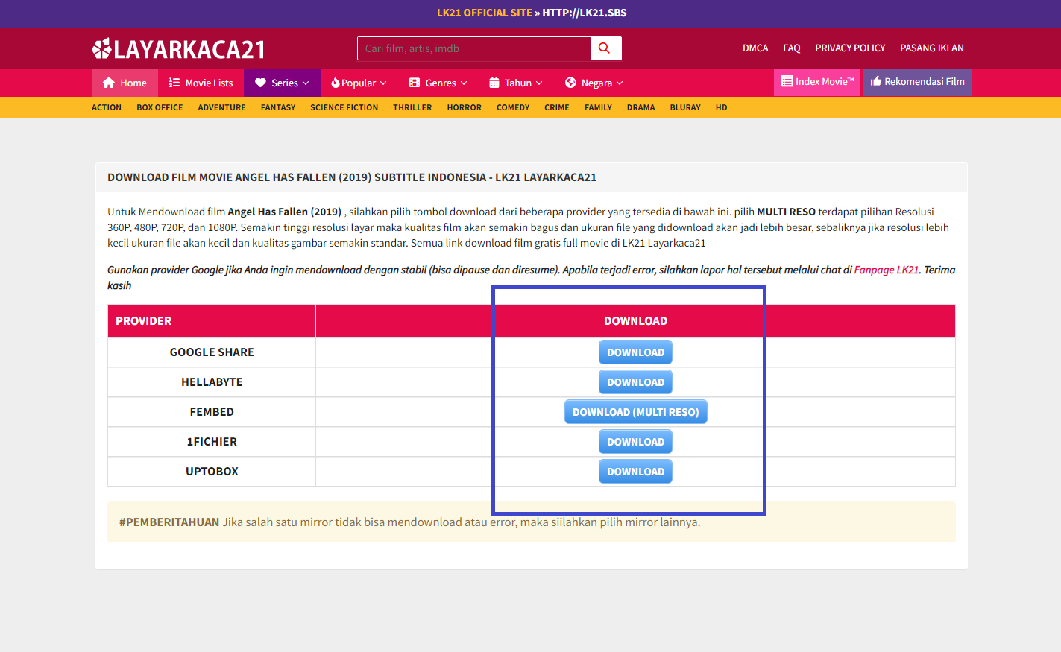Image resolution: width=1061 pixels, height=652 pixels.
Task: Open the ACTION category
Action: click(107, 107)
